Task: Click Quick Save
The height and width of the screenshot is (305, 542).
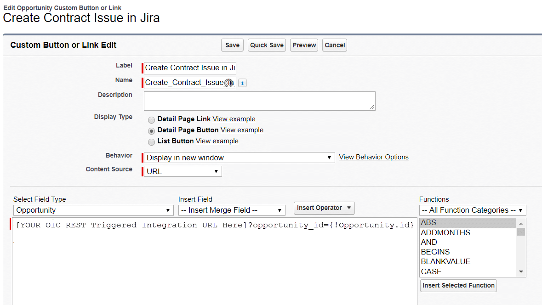Action: coord(267,45)
